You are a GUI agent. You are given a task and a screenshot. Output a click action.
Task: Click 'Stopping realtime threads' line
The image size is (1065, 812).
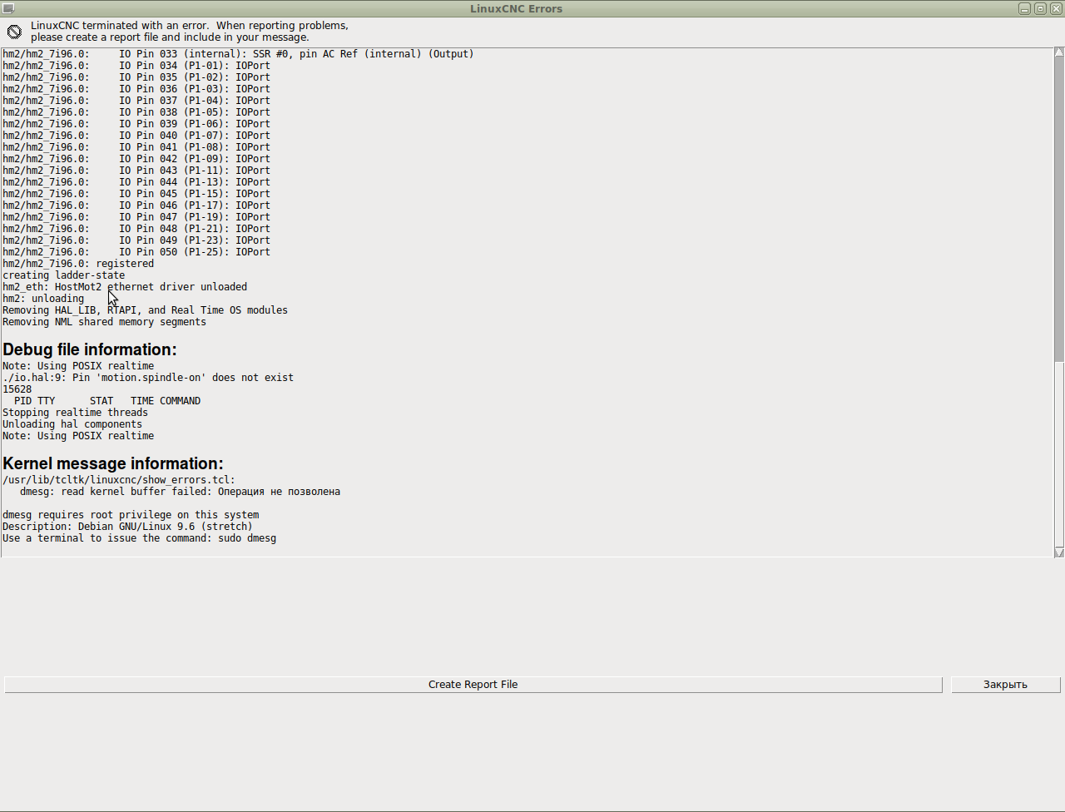(x=75, y=413)
